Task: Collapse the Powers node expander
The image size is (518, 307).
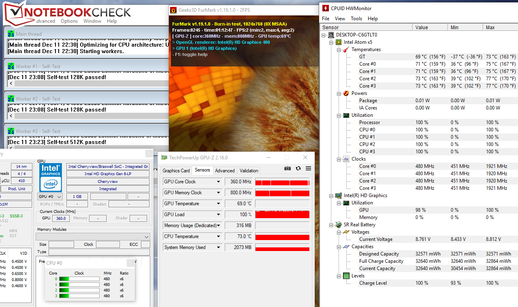Action: tap(339, 93)
